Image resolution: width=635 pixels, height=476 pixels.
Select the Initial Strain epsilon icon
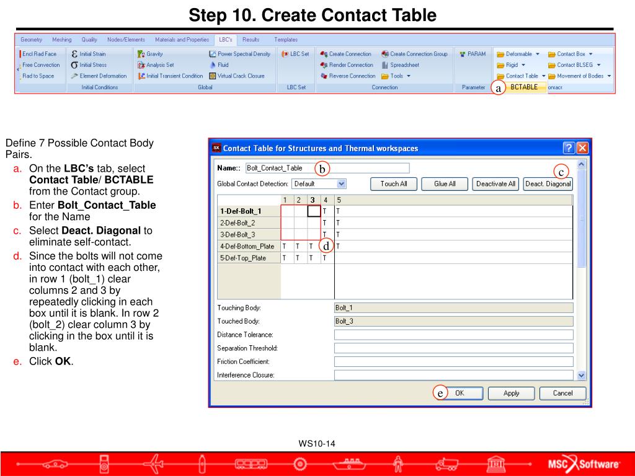point(74,54)
